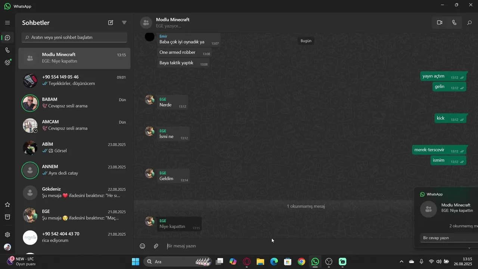The width and height of the screenshot is (478, 269).
Task: Click the search or start new chat field
Action: pos(74,37)
